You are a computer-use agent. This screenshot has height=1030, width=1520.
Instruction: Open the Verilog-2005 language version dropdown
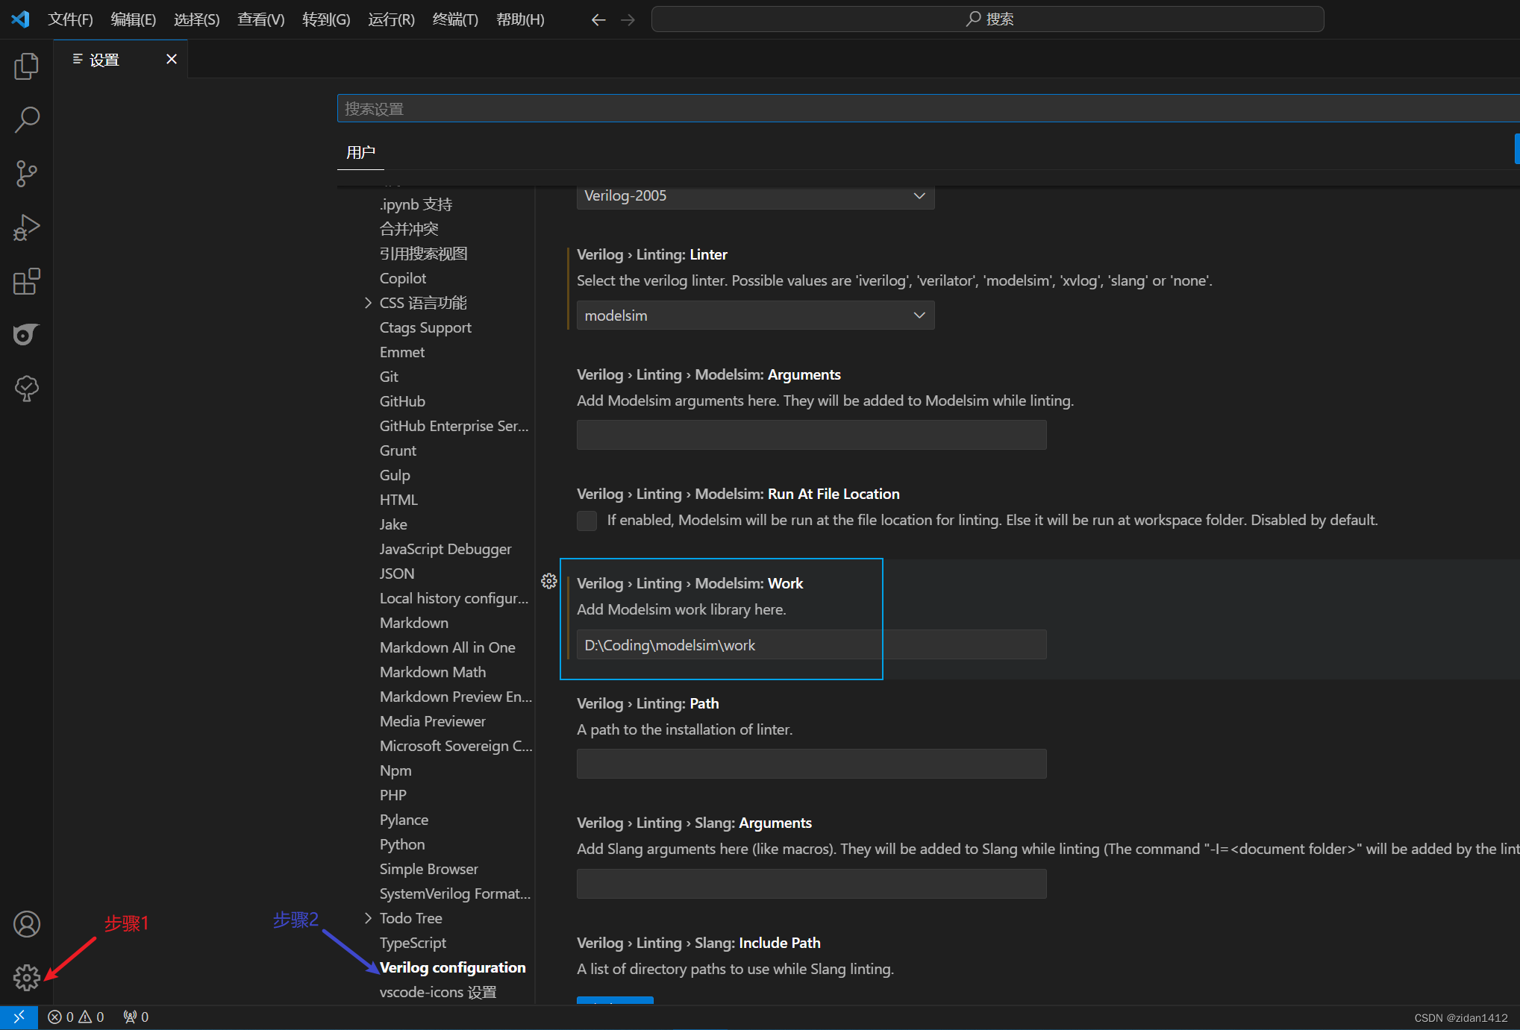pos(754,195)
